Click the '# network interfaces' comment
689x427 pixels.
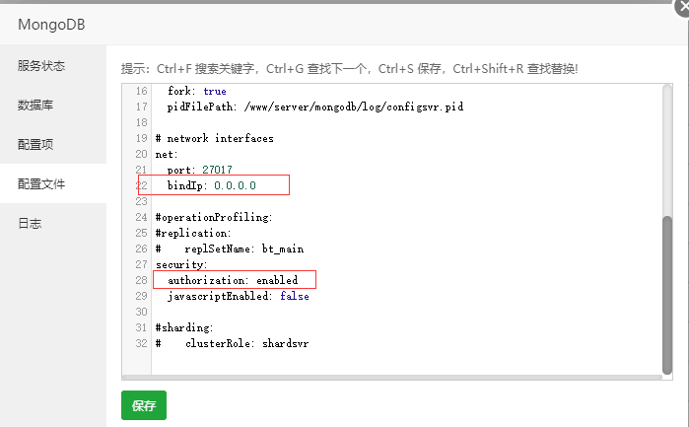pos(215,138)
